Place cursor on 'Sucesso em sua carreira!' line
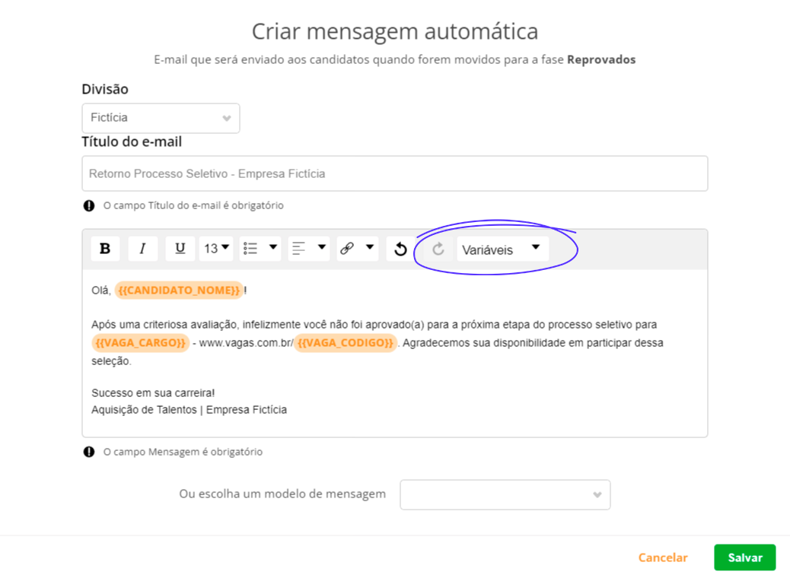 [153, 392]
